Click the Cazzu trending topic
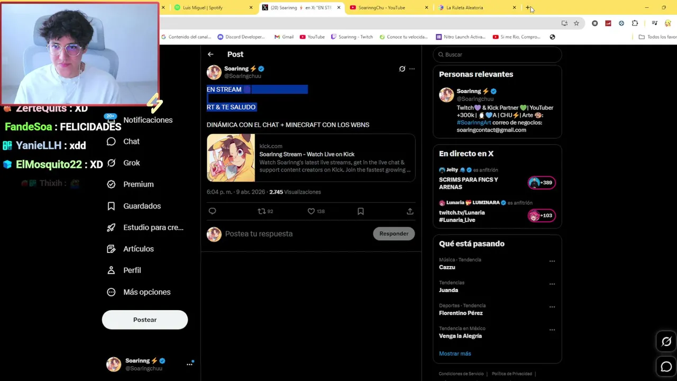 tap(447, 267)
